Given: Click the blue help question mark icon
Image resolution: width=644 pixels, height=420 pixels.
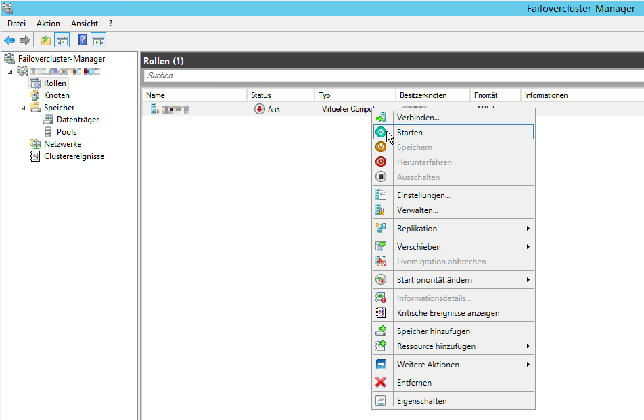Looking at the screenshot, I should (82, 41).
